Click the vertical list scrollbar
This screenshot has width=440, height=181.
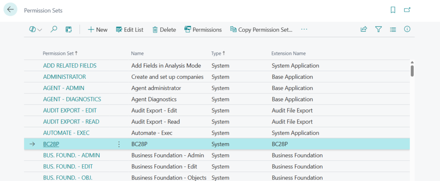click(x=412, y=71)
